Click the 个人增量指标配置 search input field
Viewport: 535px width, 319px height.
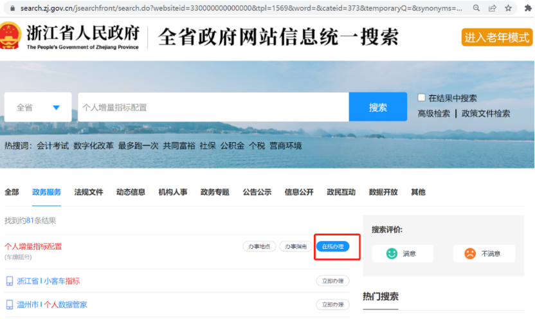point(213,107)
